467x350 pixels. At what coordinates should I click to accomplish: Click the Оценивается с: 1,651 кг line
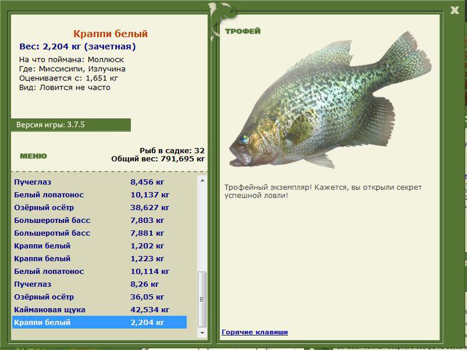click(x=68, y=78)
